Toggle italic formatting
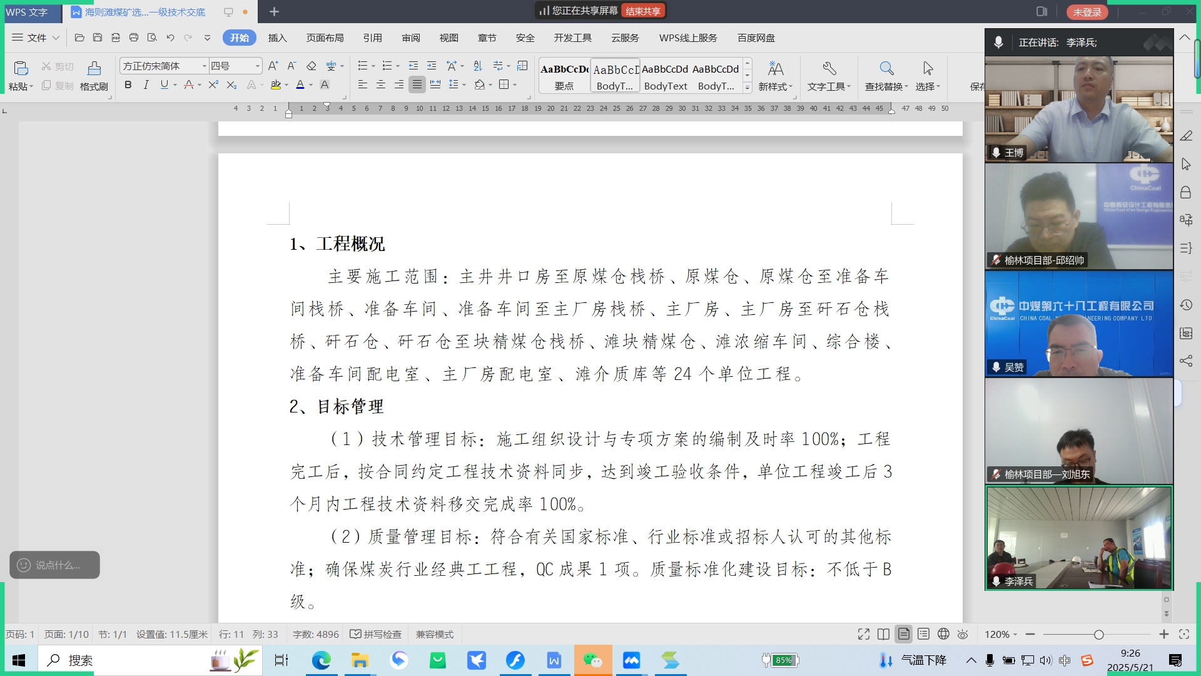The width and height of the screenshot is (1201, 676). pyautogui.click(x=146, y=84)
